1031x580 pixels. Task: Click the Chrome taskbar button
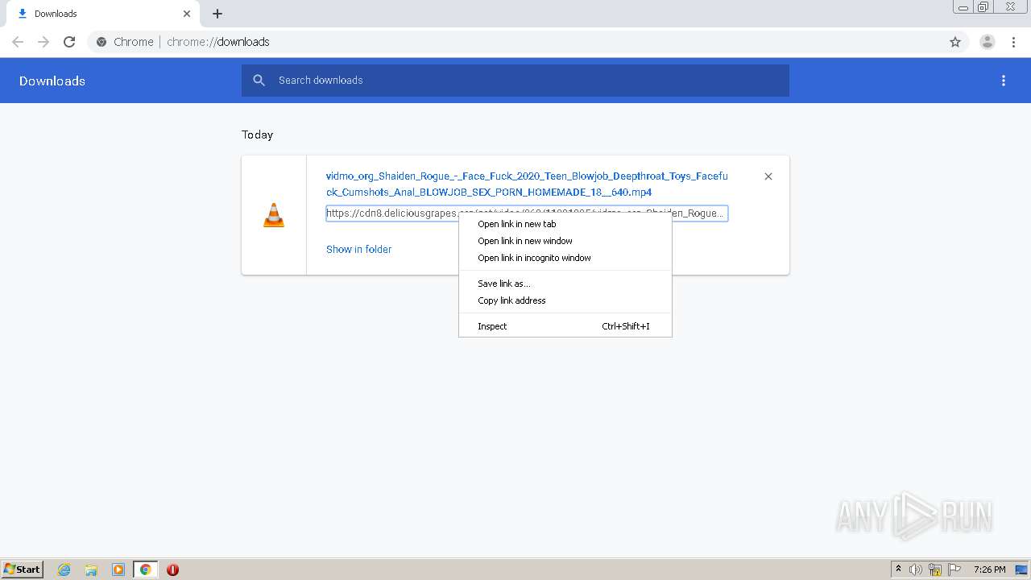[x=145, y=570]
